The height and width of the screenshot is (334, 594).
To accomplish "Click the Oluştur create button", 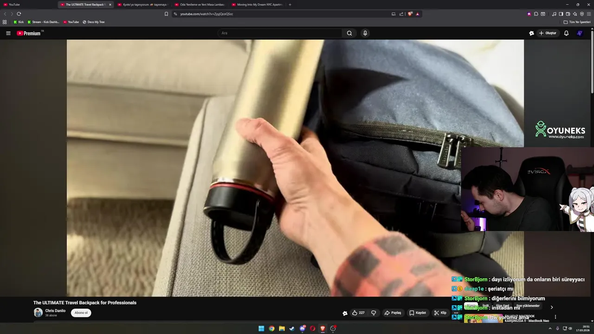I will pyautogui.click(x=548, y=33).
